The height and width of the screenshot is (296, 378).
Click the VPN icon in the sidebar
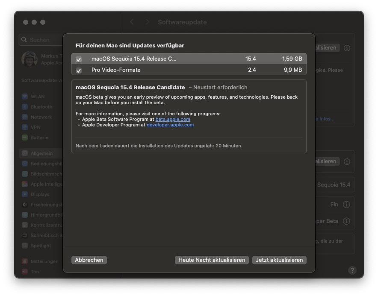25,127
